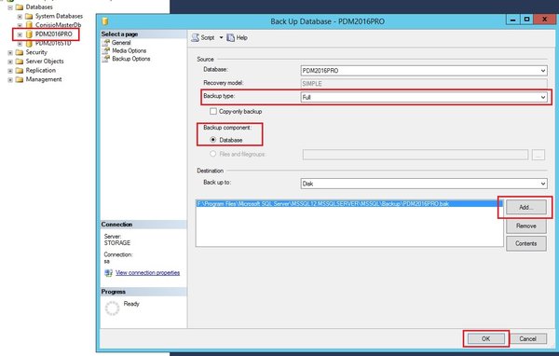The width and height of the screenshot is (559, 356).
Task: Click OK to start the backup
Action: coord(486,338)
